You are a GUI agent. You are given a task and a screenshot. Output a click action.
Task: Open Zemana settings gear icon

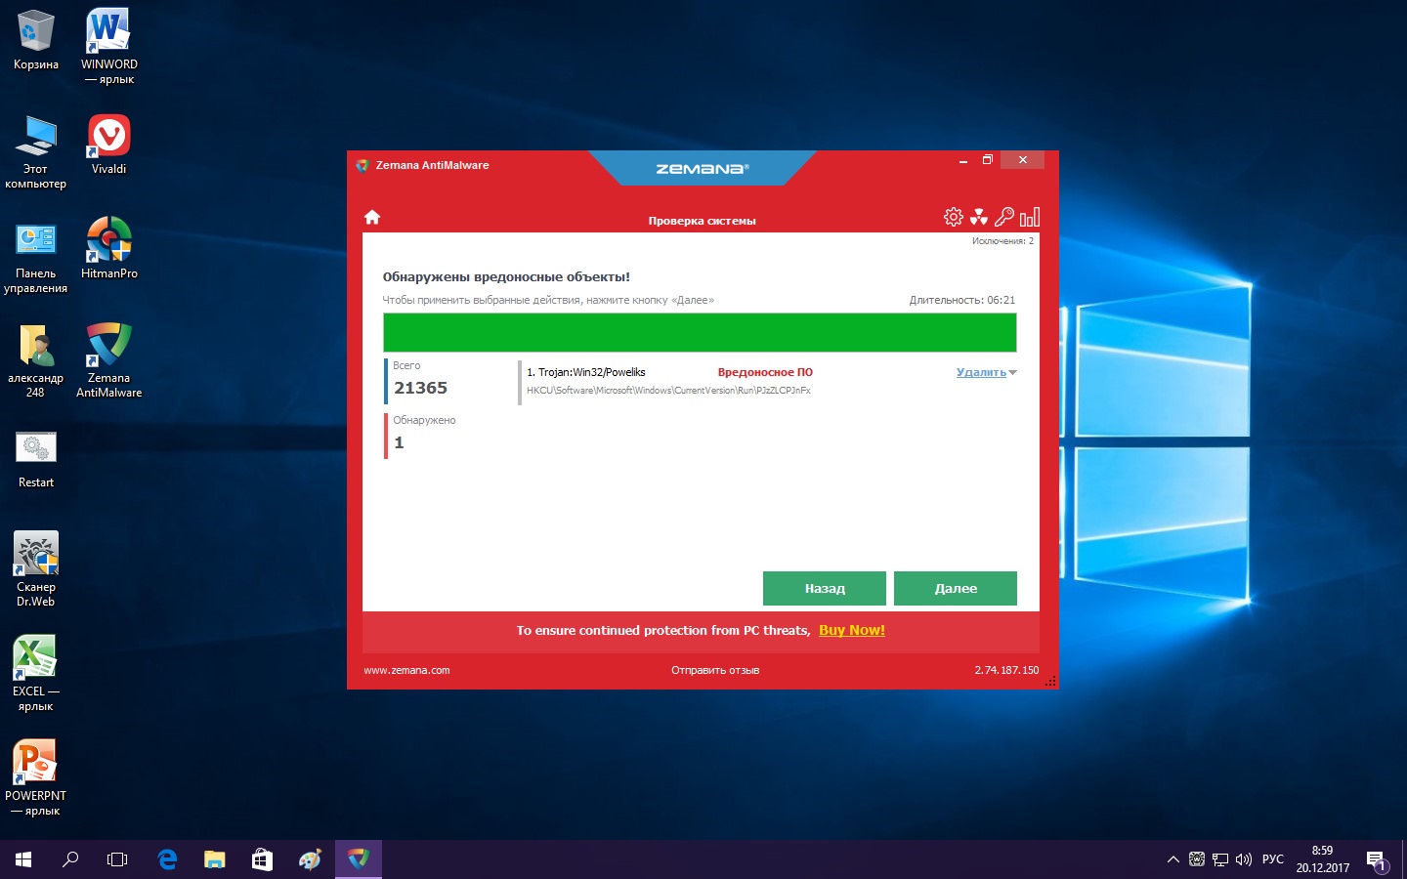coord(954,217)
